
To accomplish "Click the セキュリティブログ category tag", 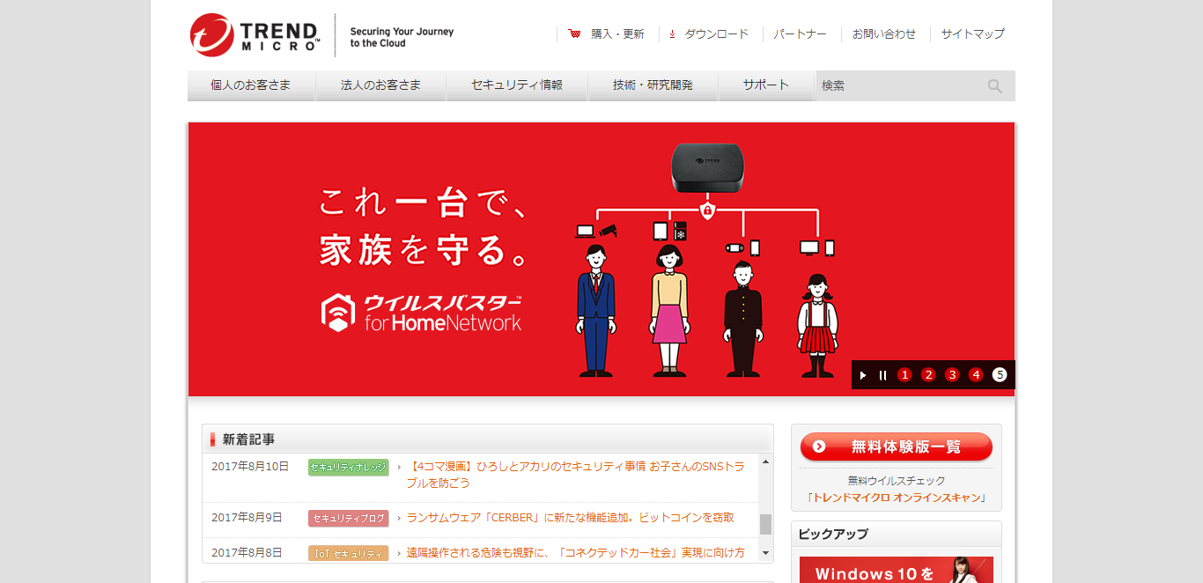I will click(x=349, y=519).
